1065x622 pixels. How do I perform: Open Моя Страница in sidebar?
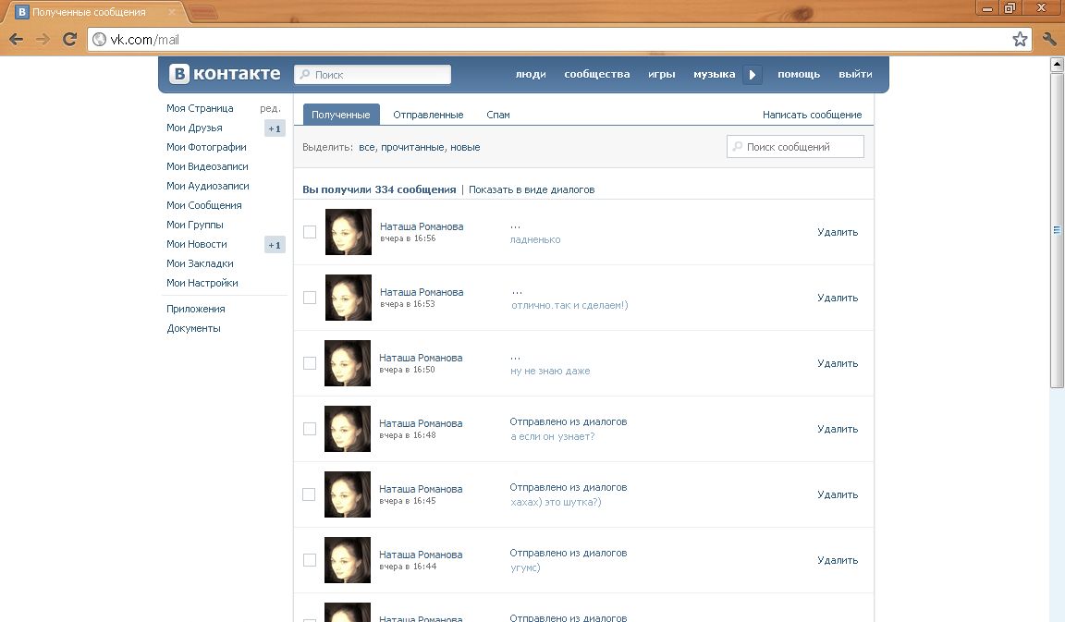click(200, 108)
